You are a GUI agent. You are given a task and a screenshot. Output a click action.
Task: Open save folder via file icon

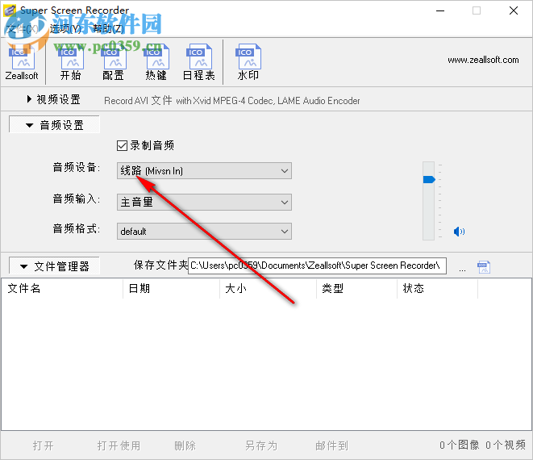click(484, 267)
